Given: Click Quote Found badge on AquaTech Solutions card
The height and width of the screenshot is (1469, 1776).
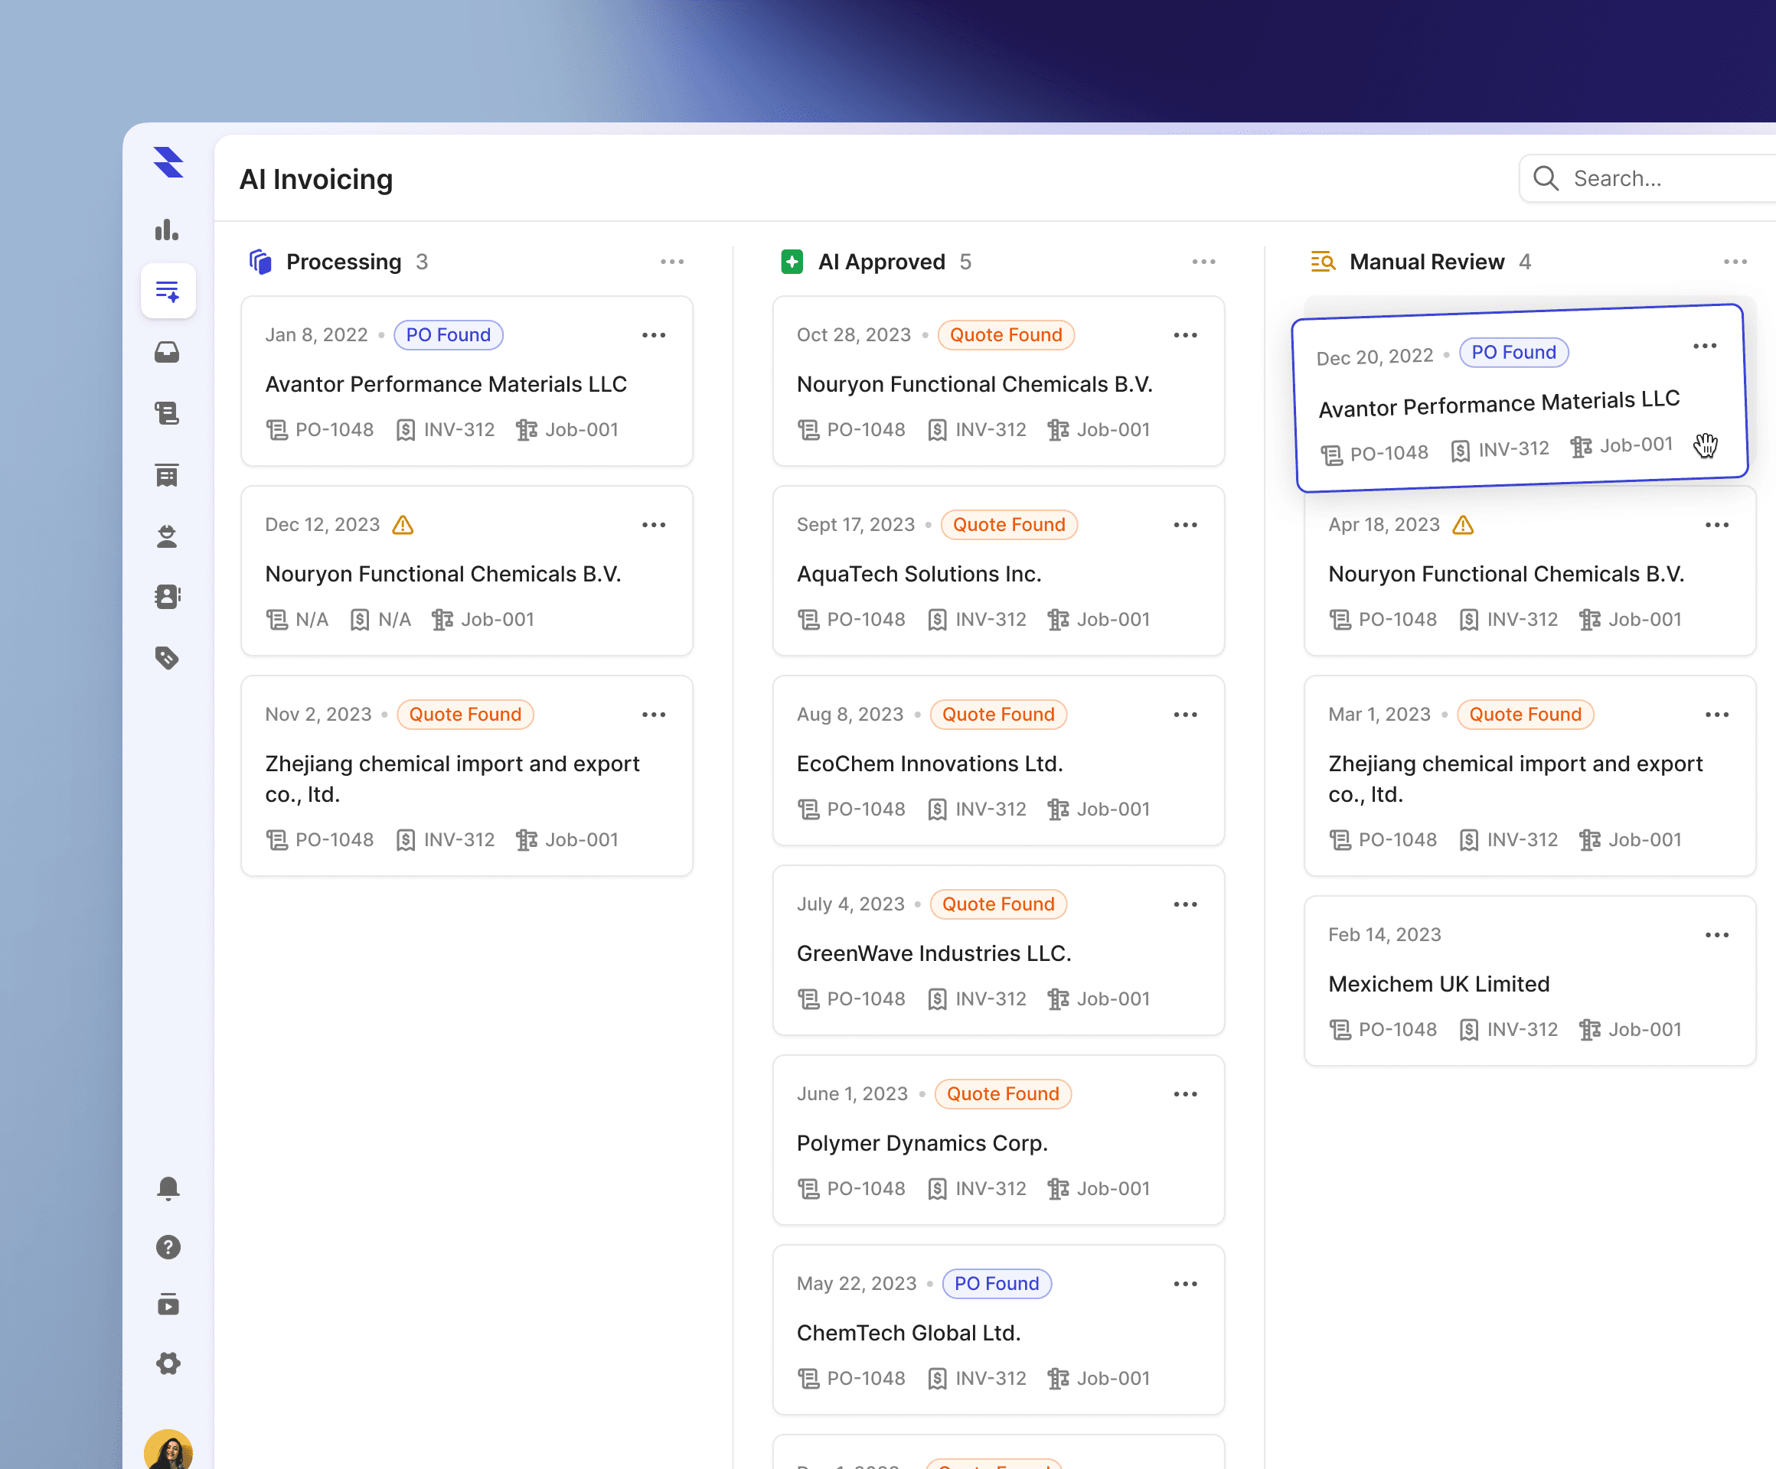Looking at the screenshot, I should (x=1009, y=525).
